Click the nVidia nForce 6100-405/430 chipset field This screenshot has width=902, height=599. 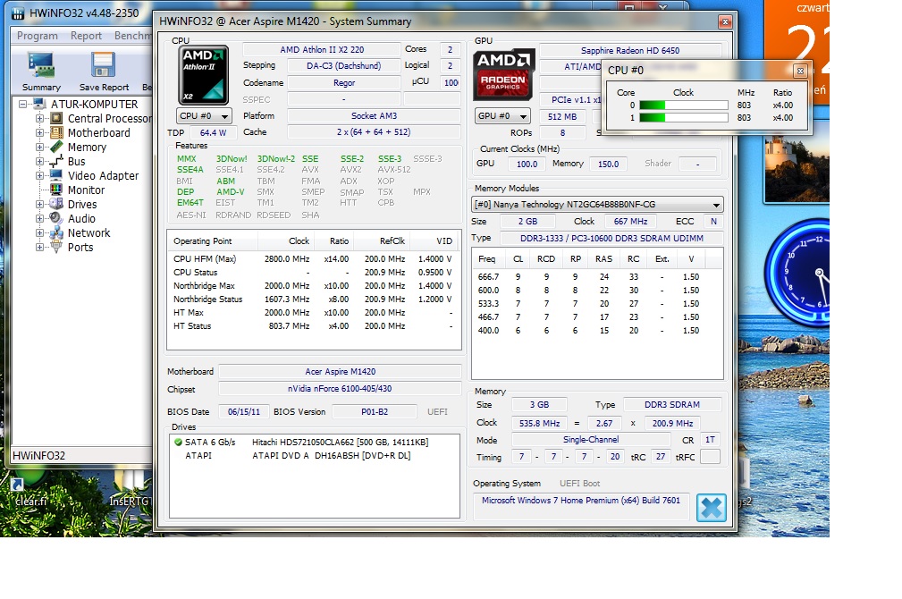pos(340,389)
